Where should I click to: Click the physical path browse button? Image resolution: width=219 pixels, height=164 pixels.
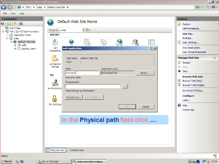[125, 86]
